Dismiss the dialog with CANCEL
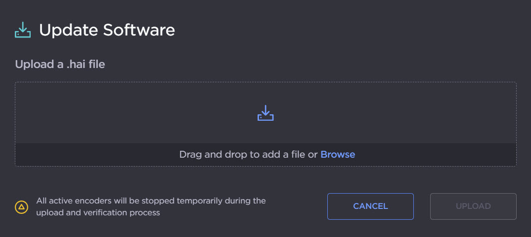 pyautogui.click(x=370, y=206)
